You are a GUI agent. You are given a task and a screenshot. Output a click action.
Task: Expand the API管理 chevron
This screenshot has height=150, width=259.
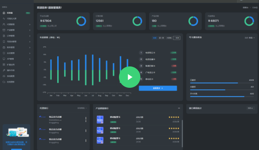(x=30, y=59)
